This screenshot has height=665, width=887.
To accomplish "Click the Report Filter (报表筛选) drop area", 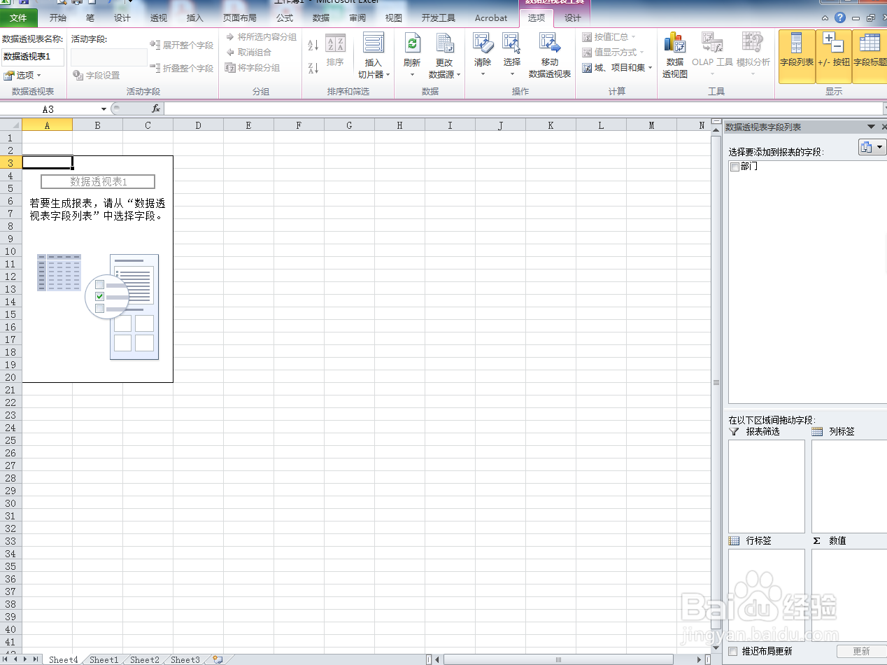I will [767, 486].
